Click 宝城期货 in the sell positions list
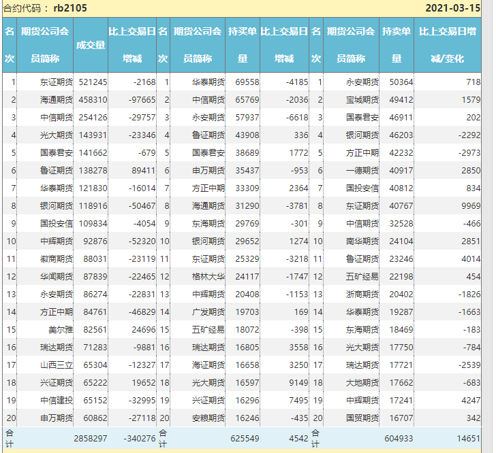 pyautogui.click(x=362, y=99)
